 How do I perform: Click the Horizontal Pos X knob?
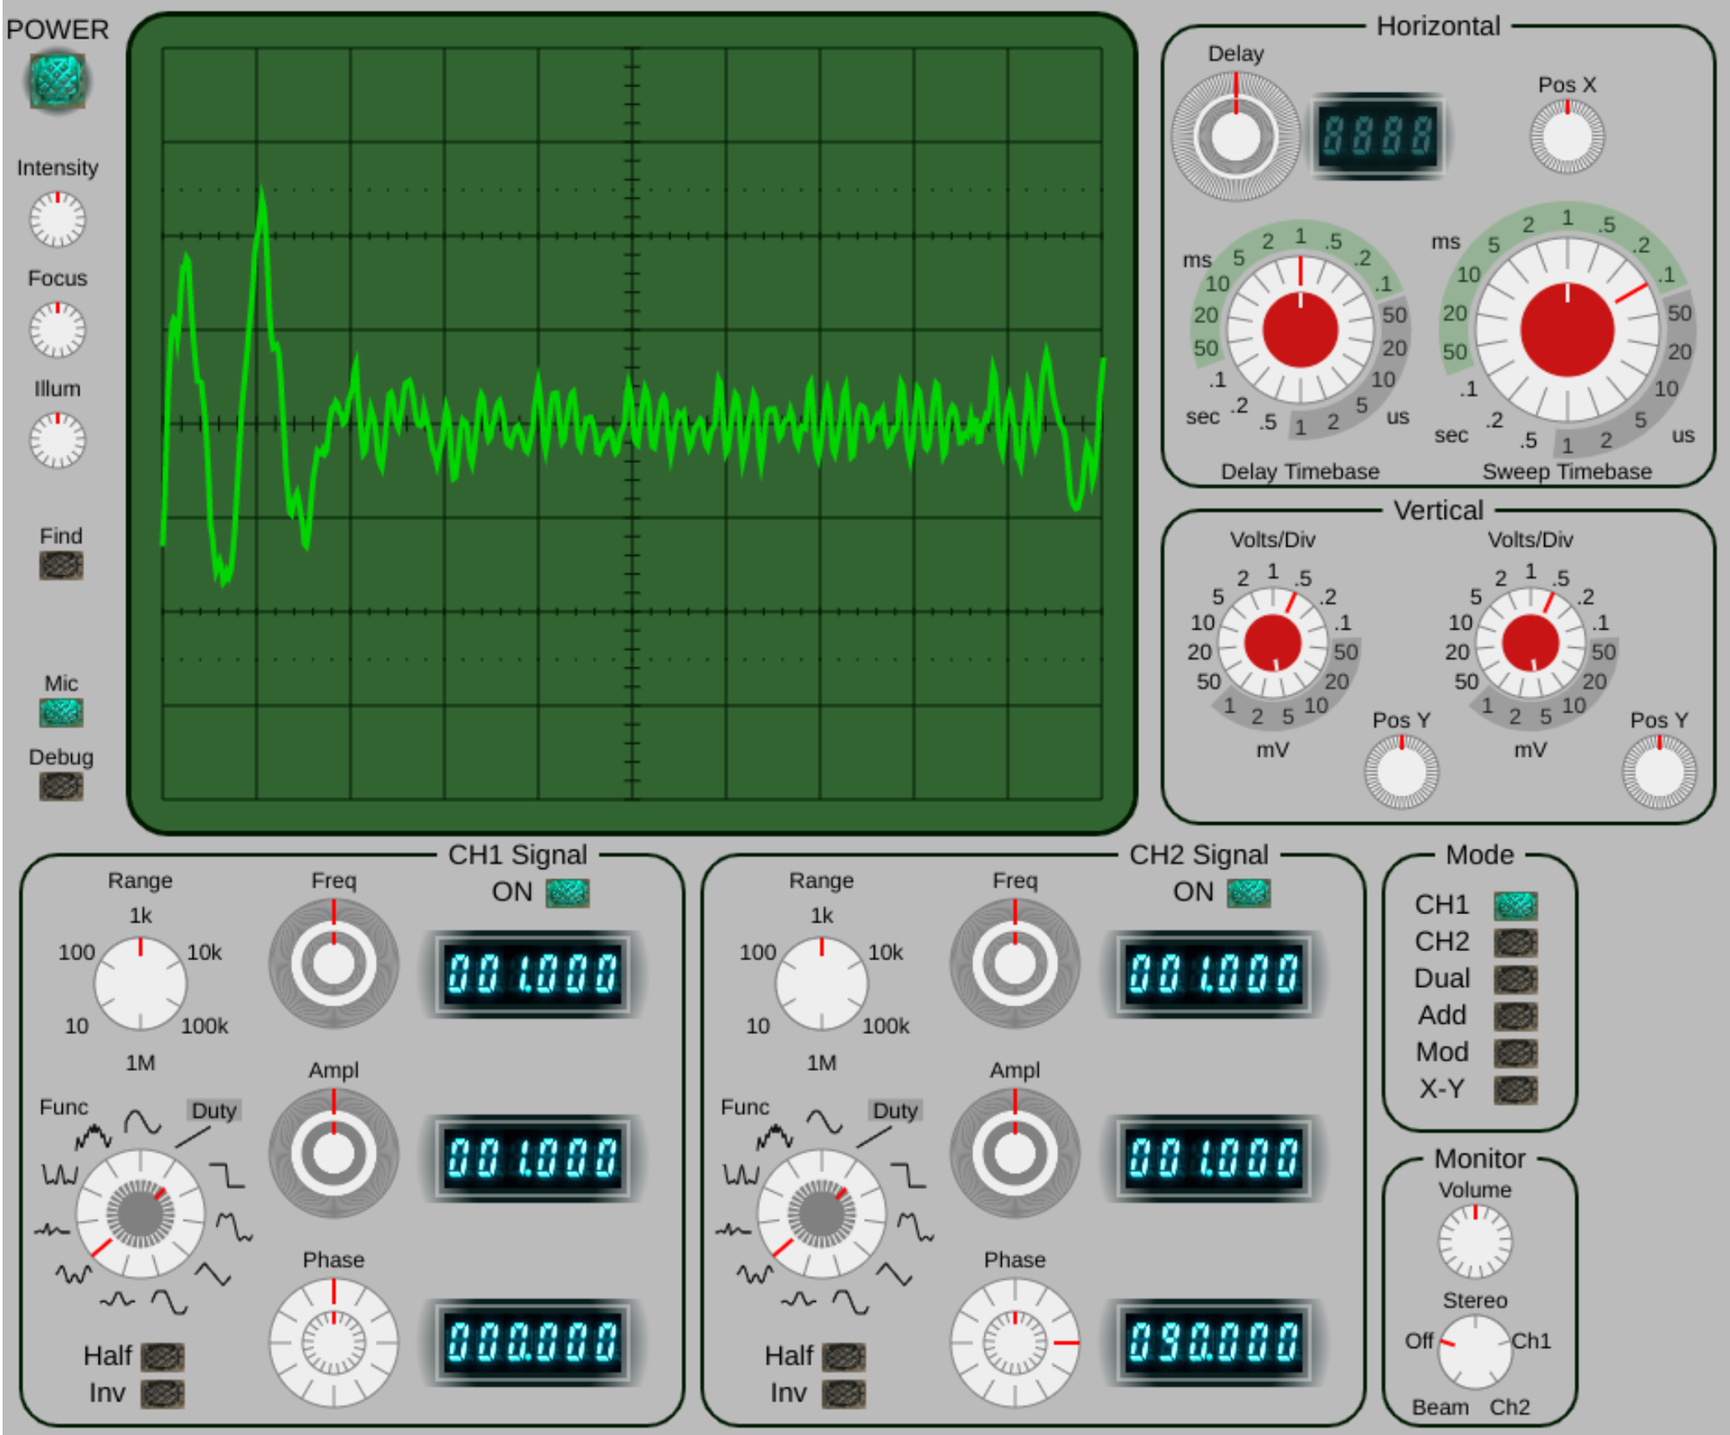tap(1567, 137)
